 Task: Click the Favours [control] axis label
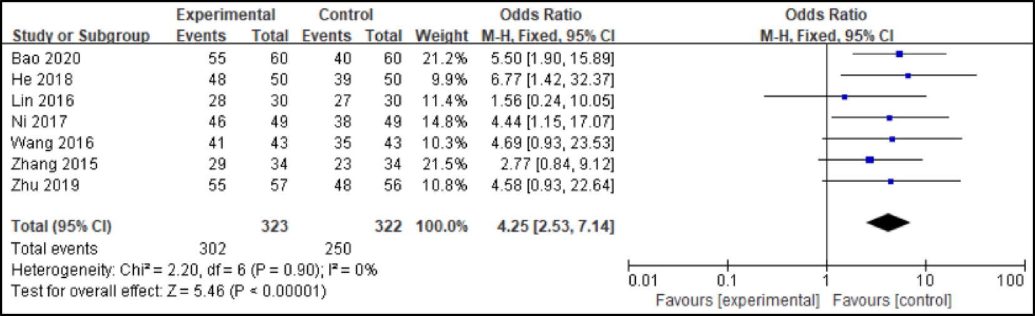(892, 301)
